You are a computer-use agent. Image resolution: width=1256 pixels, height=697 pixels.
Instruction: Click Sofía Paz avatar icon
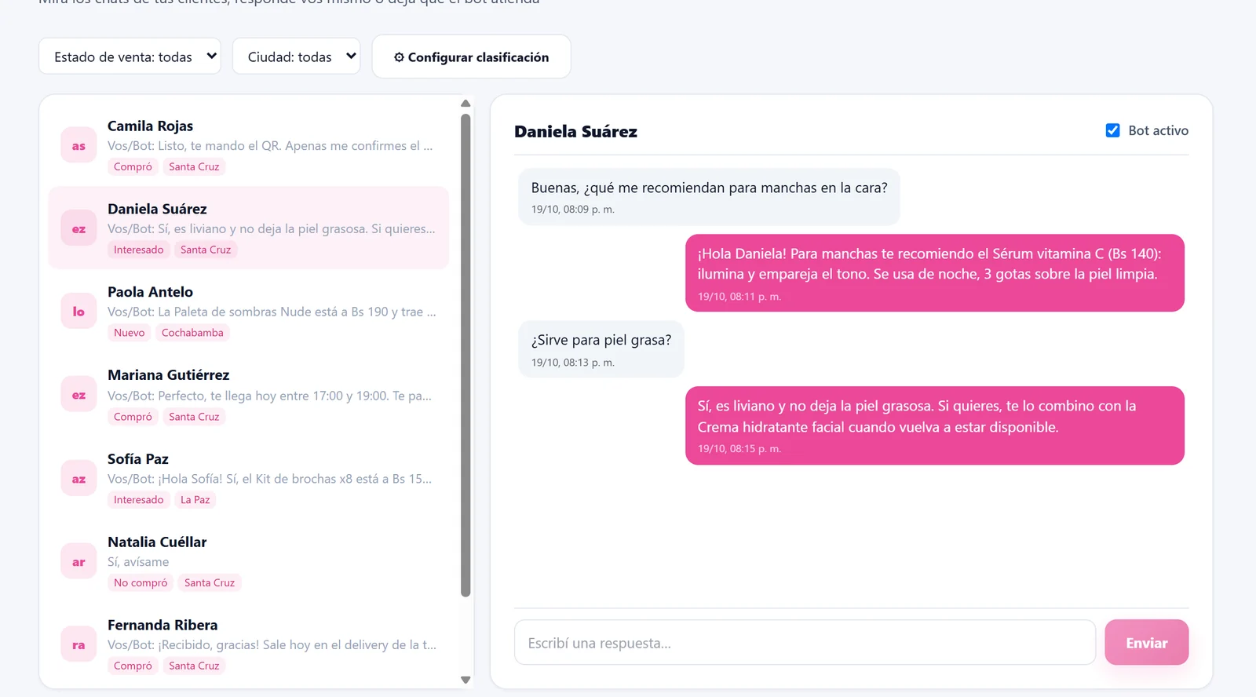78,479
